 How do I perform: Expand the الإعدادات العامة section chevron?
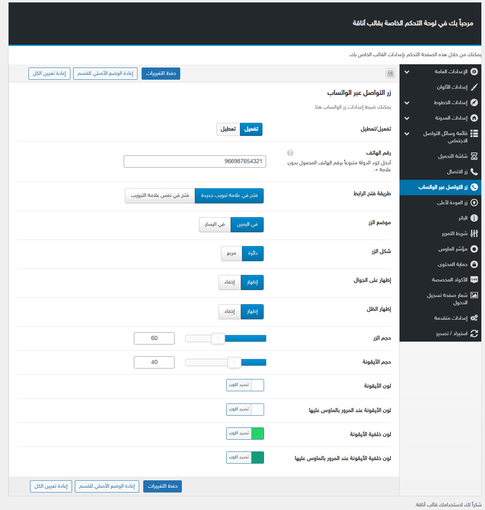pyautogui.click(x=407, y=72)
